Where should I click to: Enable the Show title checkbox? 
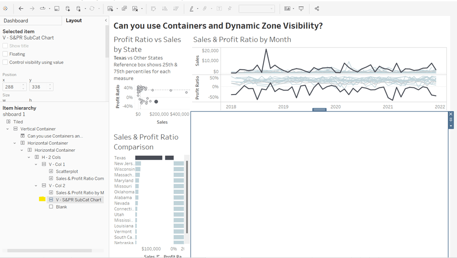pyautogui.click(x=5, y=46)
